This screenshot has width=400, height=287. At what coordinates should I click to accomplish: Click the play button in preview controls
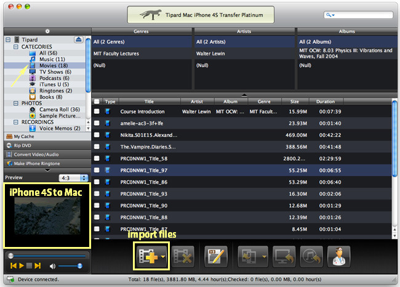[x=22, y=266]
